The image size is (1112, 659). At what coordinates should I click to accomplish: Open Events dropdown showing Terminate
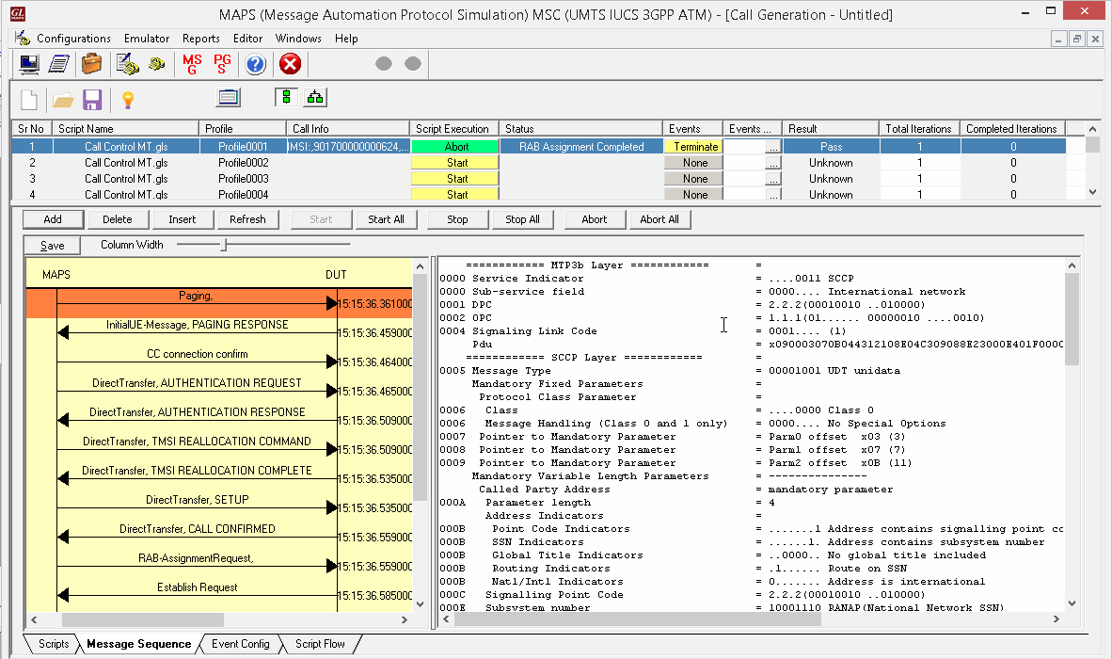692,147
